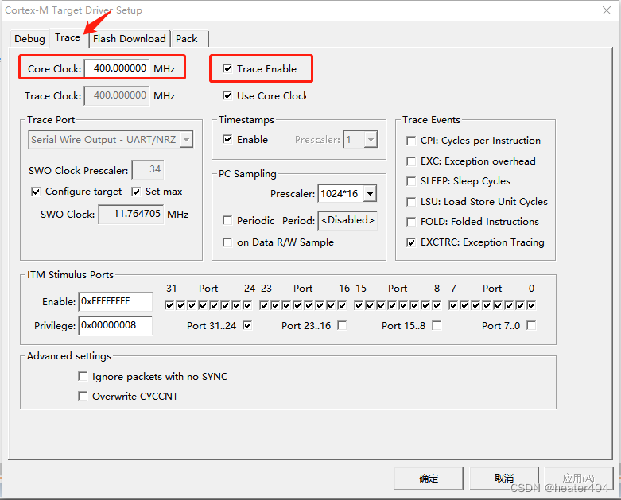
Task: Click the ITM Privilege hex field
Action: coord(115,325)
